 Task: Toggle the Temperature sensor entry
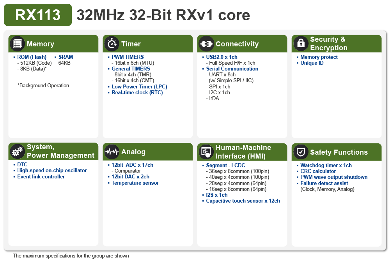click(x=135, y=183)
